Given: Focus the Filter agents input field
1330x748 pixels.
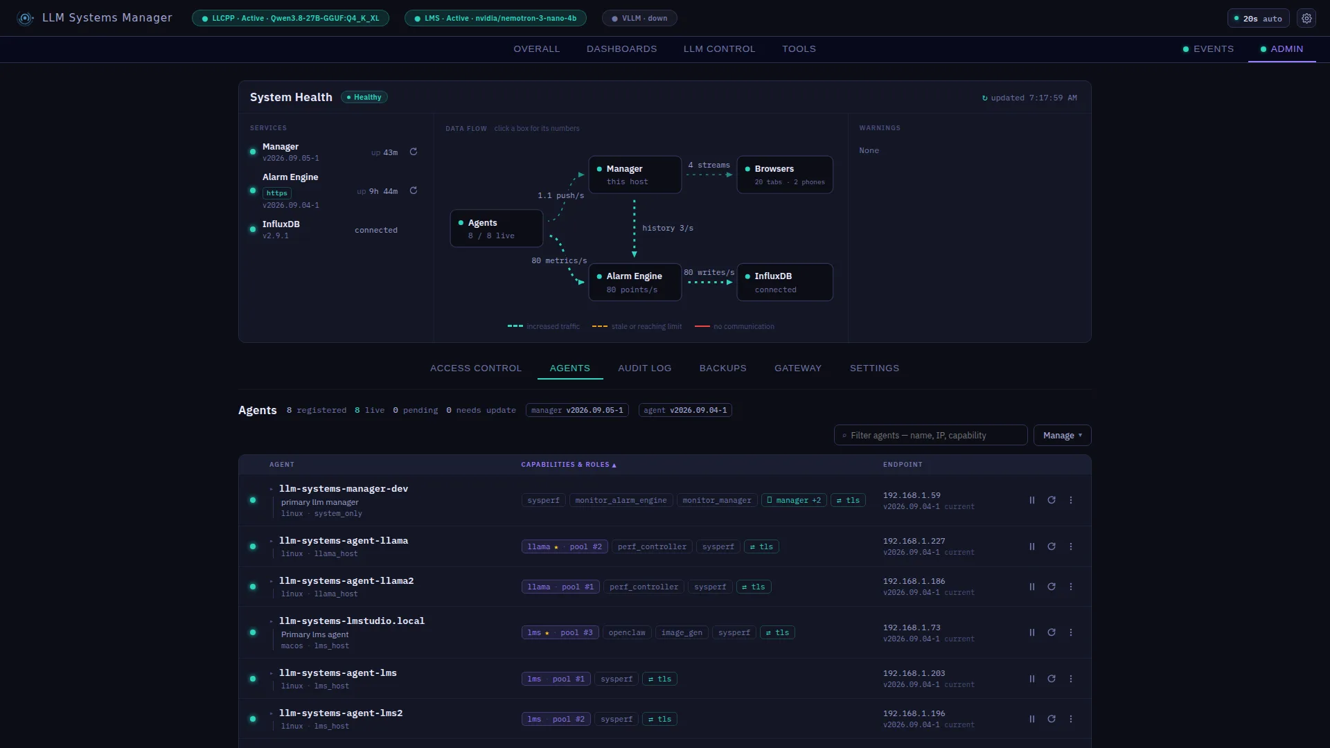Looking at the screenshot, I should point(930,435).
